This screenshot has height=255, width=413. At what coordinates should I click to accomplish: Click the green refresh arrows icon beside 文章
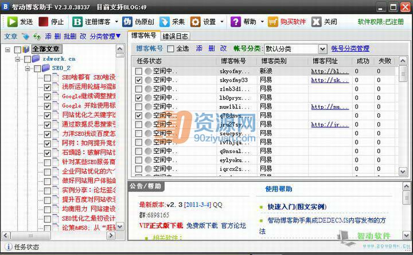point(37,36)
